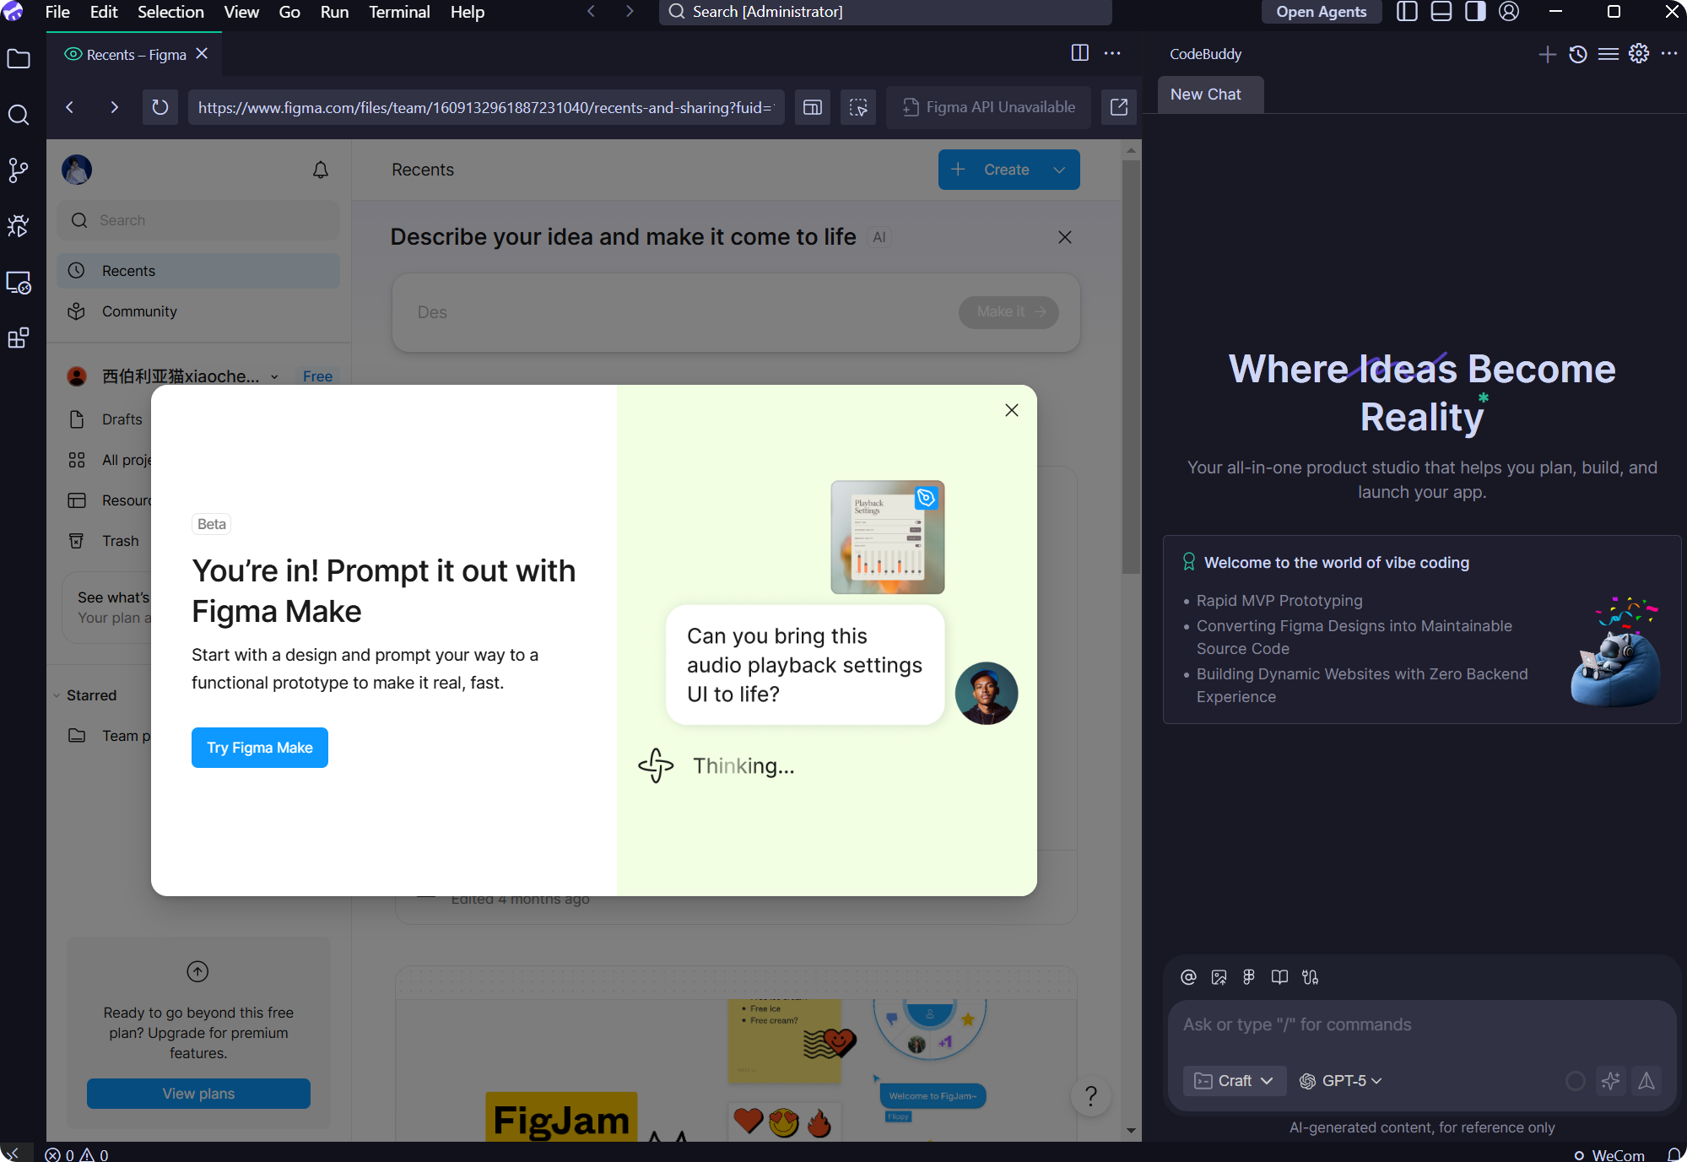Open page in external browser icon
Viewport: 1687px width, 1162px height.
tap(1119, 107)
